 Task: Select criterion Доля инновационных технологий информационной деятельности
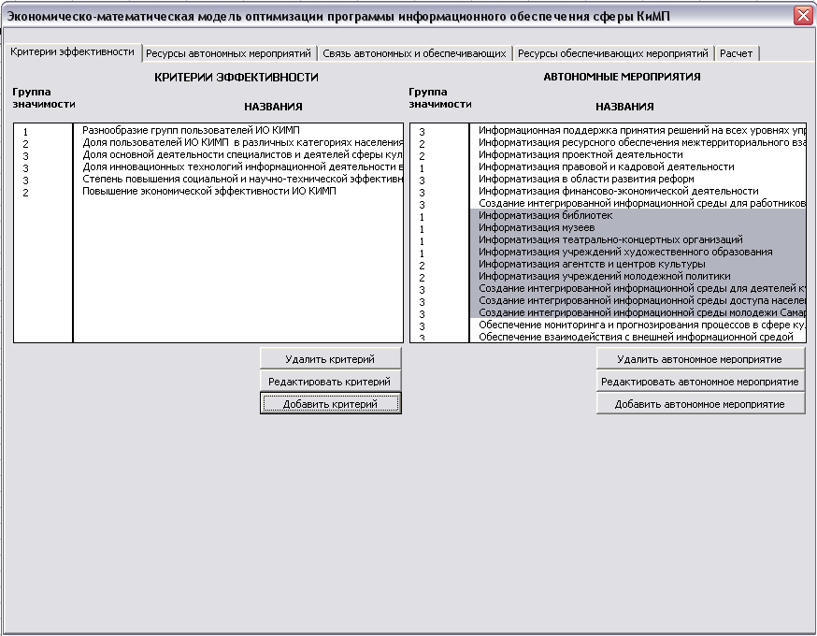[238, 166]
